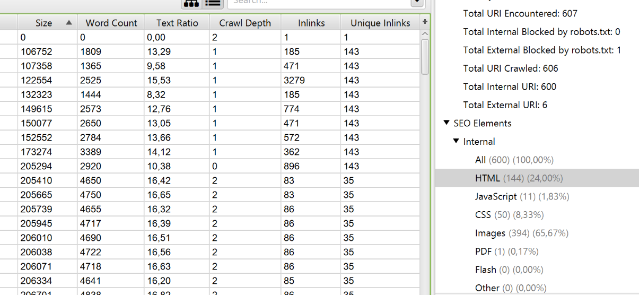Collapse the Internal tree node
Image resolution: width=639 pixels, height=295 pixels.
456,142
